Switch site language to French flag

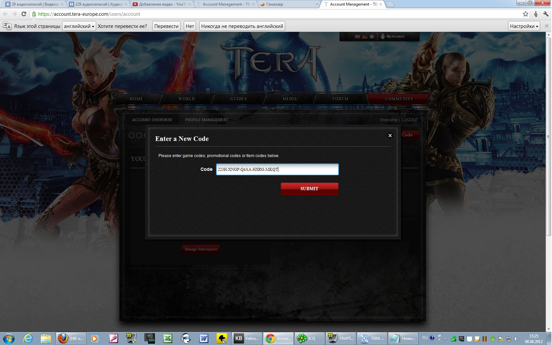372,36
